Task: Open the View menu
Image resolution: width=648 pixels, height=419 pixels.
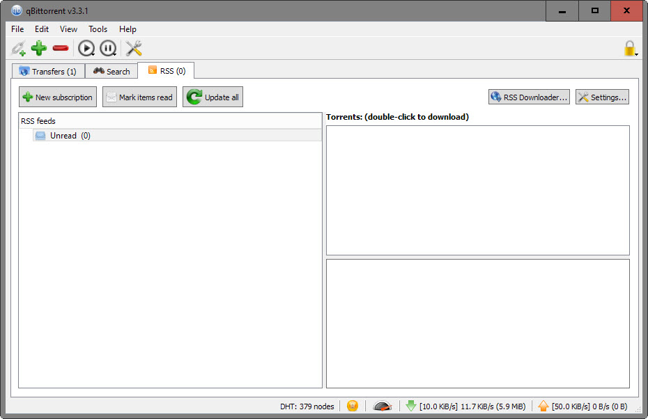Action: [x=68, y=29]
